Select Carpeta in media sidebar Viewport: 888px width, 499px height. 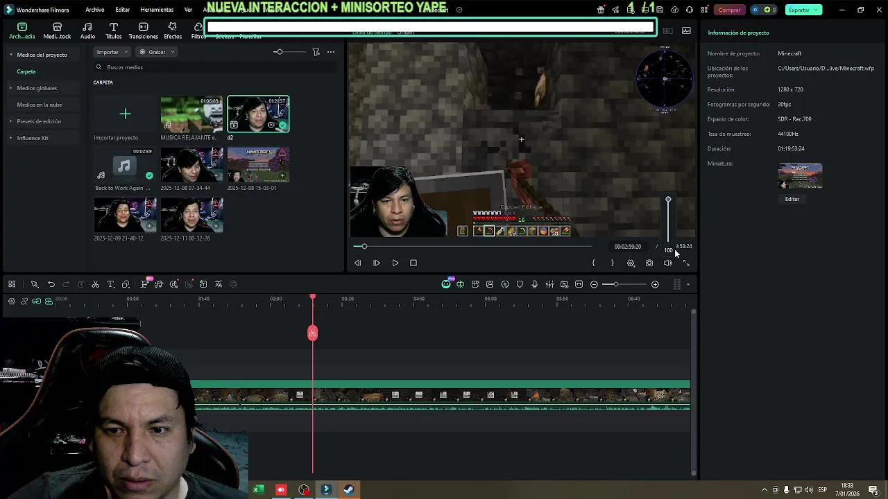(26, 71)
